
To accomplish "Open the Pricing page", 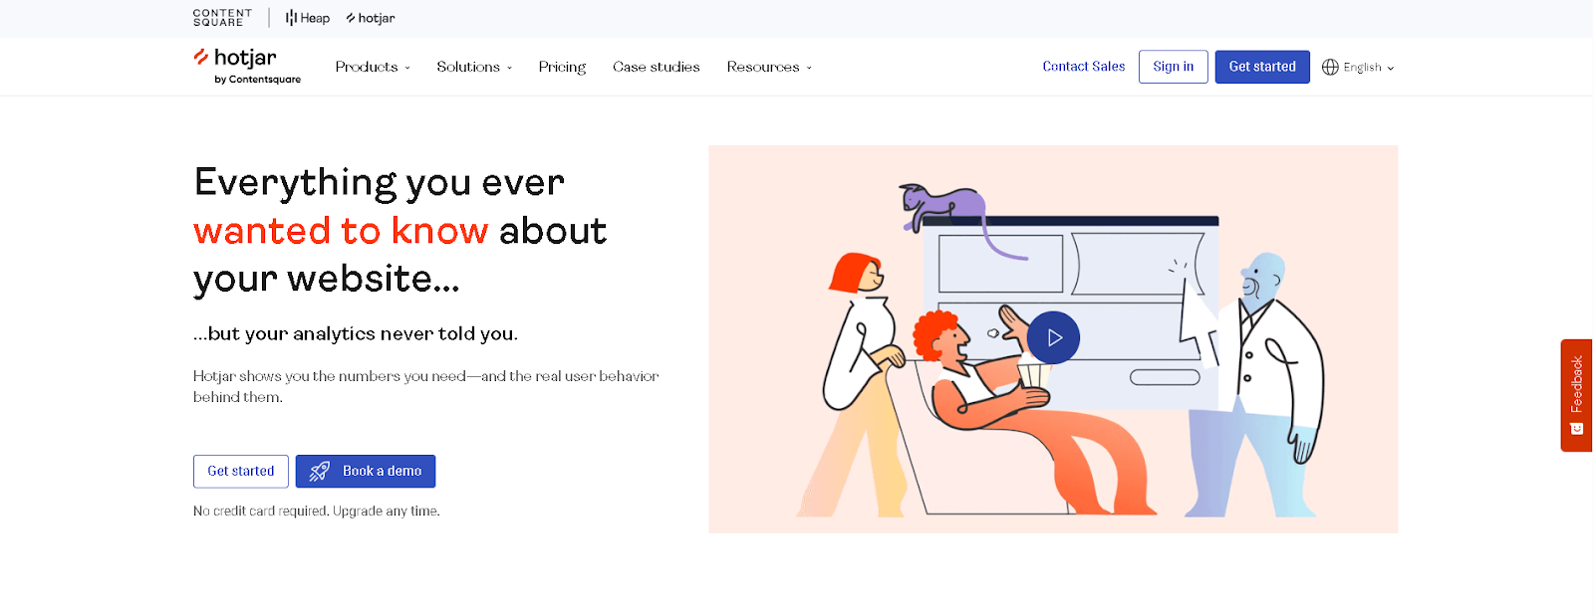I will click(562, 67).
